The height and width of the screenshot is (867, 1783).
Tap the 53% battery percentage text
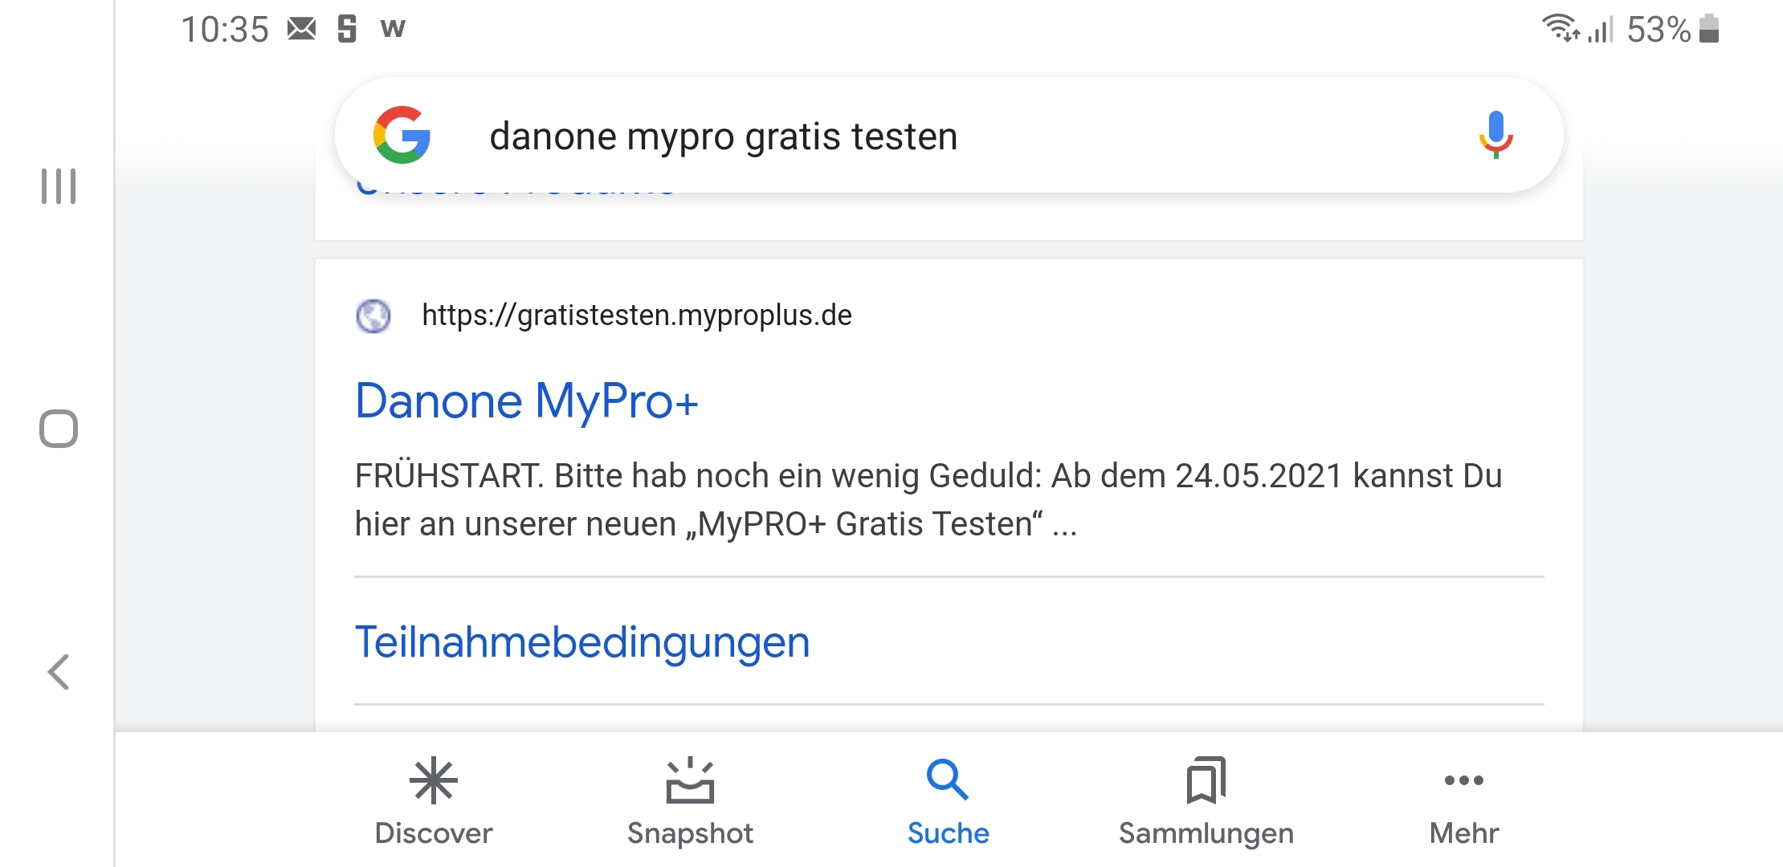click(1659, 30)
